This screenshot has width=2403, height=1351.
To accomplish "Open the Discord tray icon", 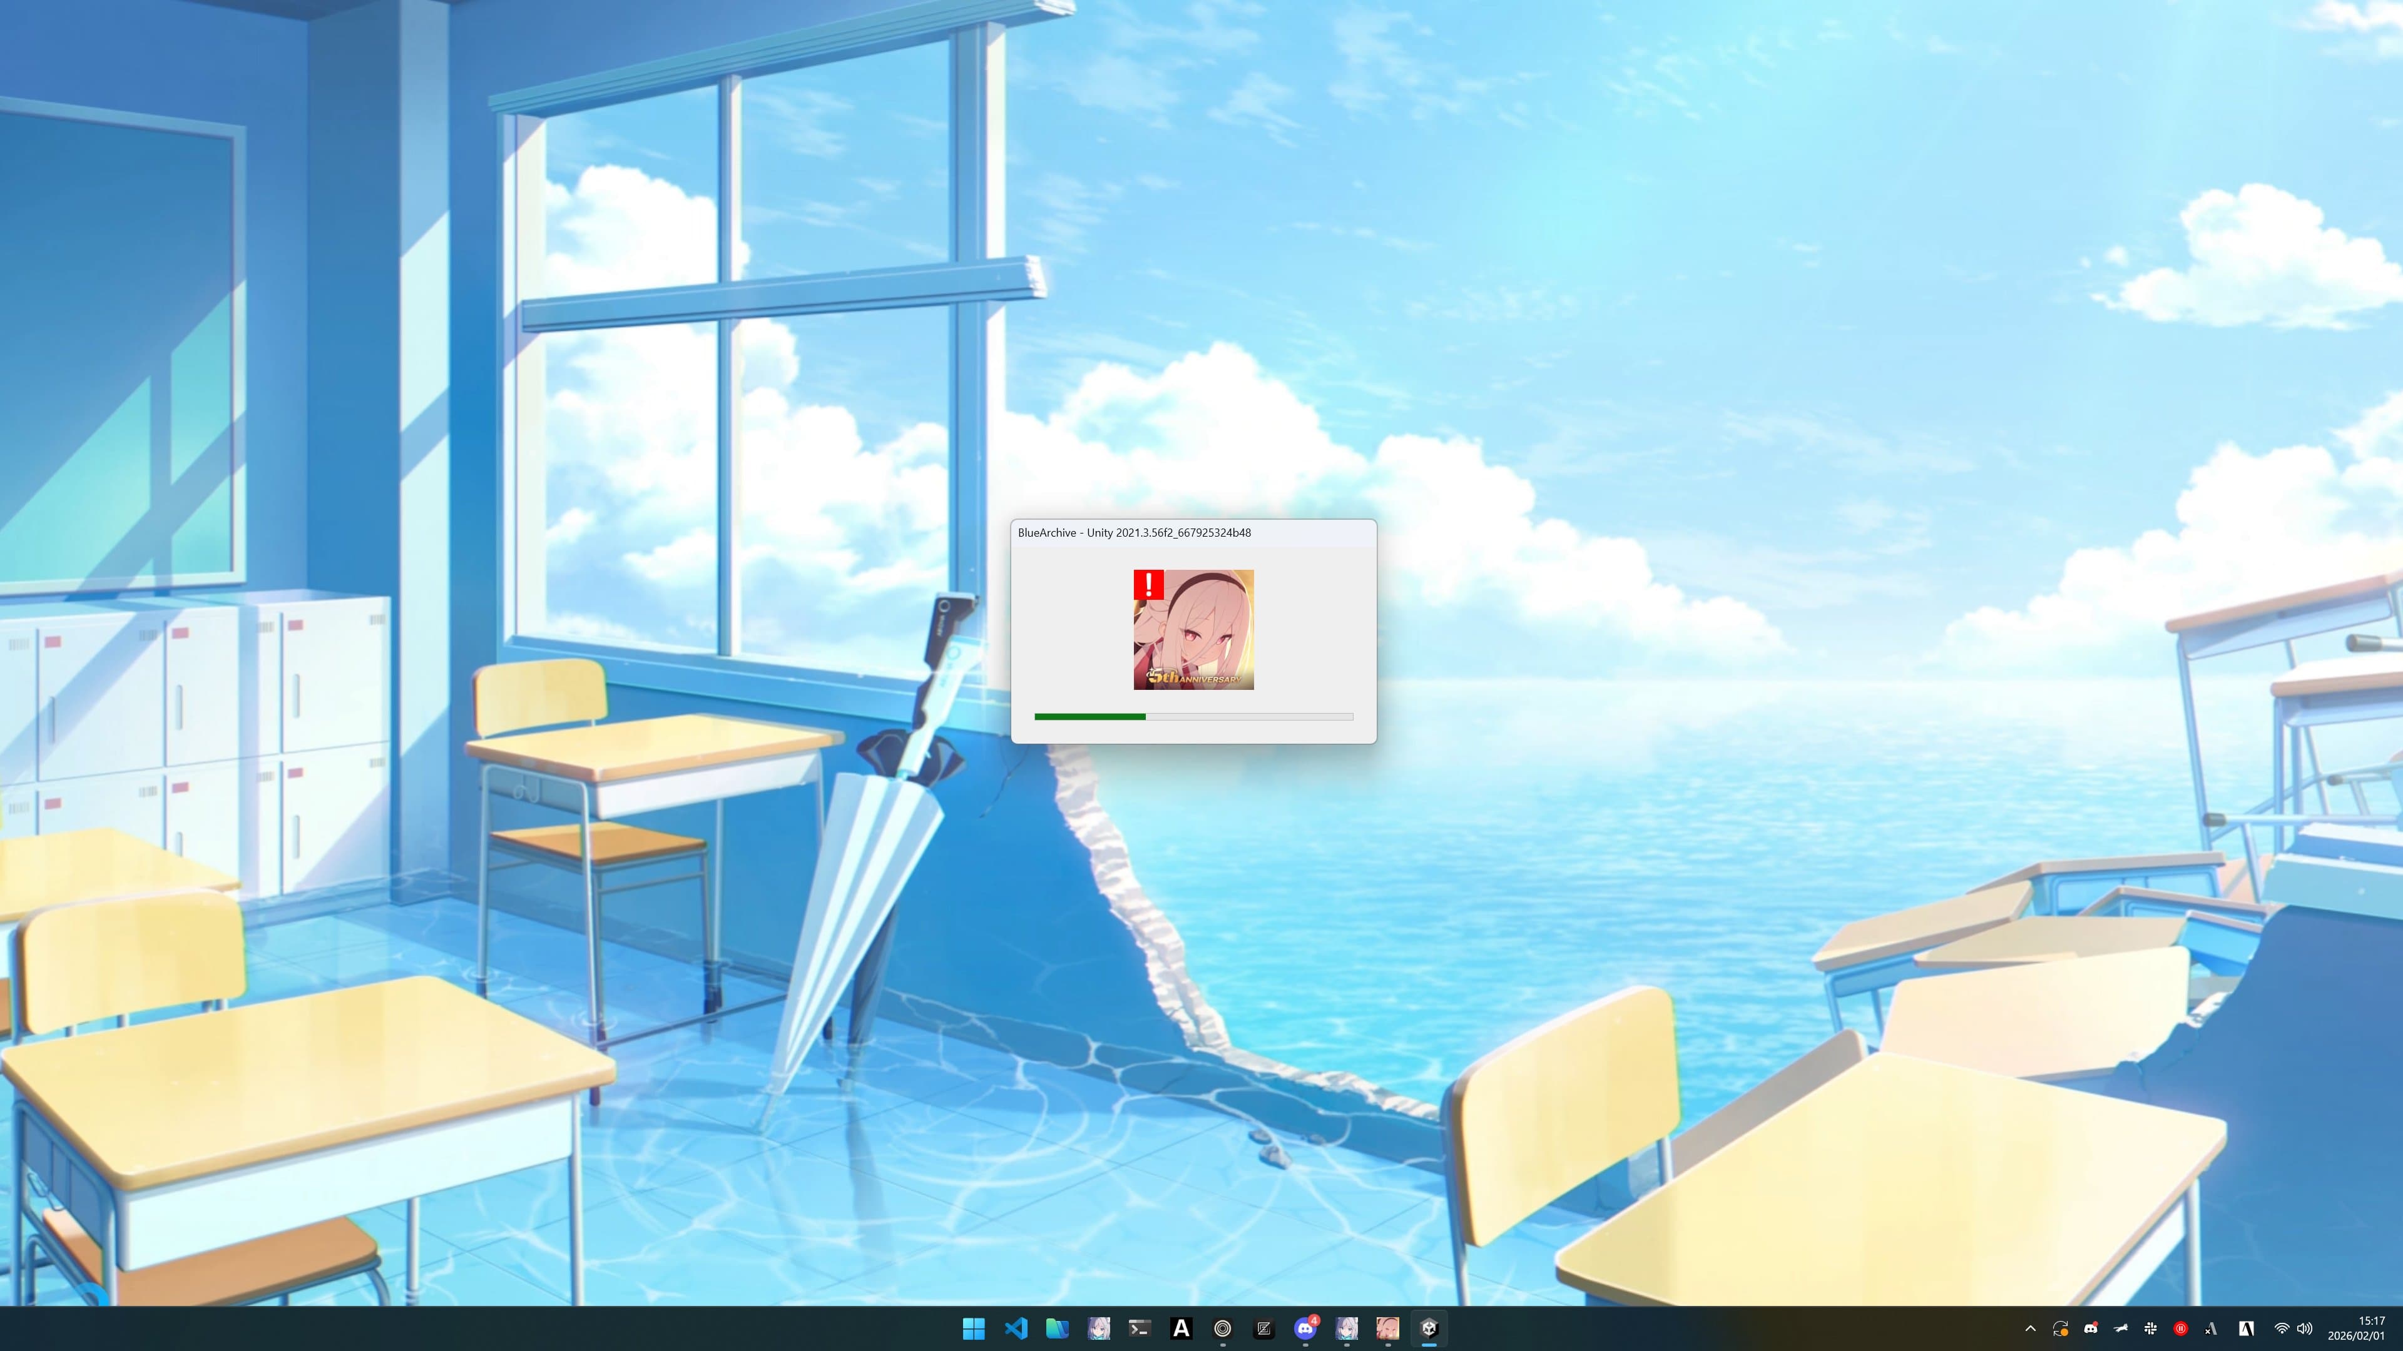I will coord(2091,1328).
